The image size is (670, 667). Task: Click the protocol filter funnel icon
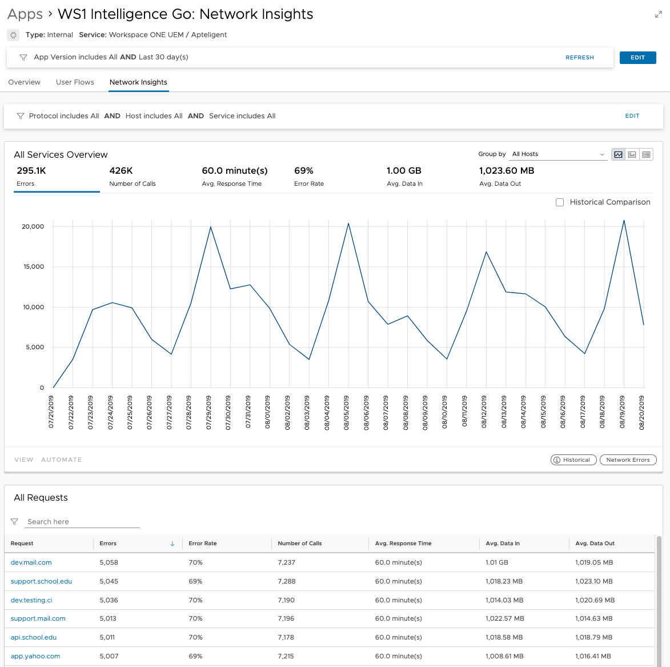[x=21, y=116]
